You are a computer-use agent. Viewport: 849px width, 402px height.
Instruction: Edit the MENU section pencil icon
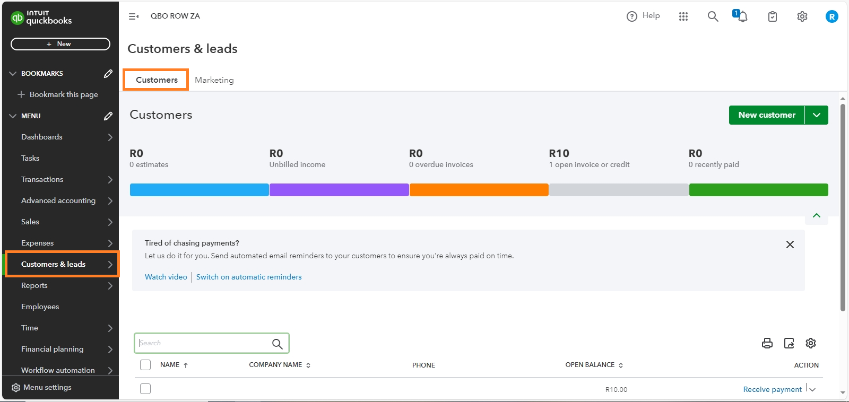(108, 116)
